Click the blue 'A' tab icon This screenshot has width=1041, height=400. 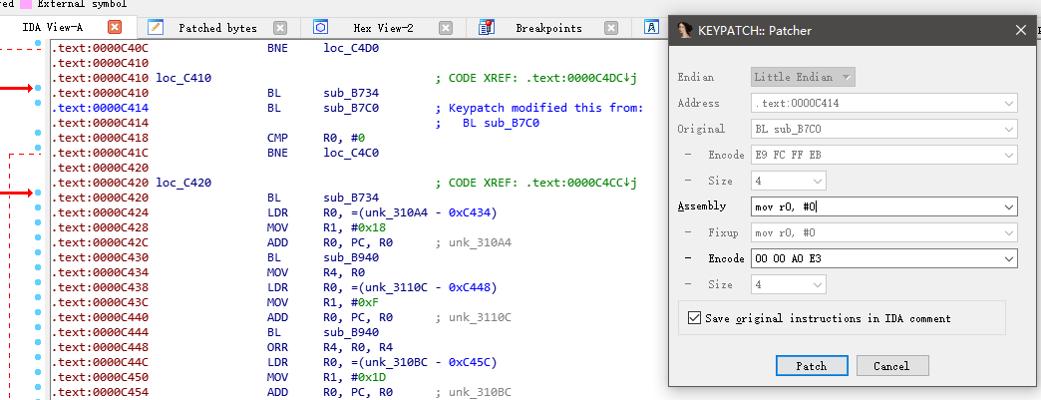[651, 28]
